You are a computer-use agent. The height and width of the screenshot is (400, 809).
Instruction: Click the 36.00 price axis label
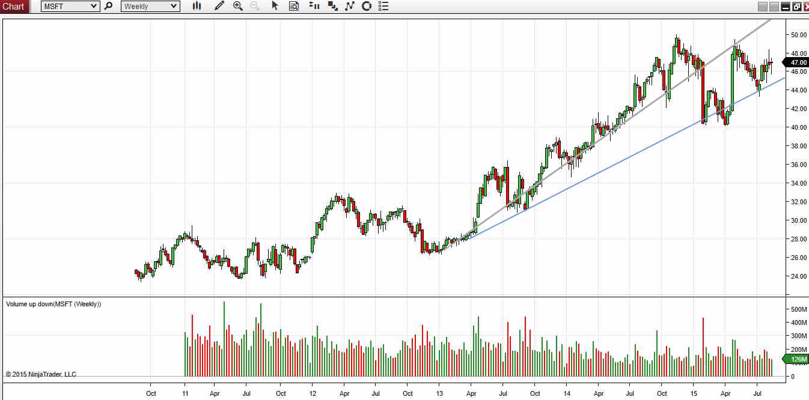(x=798, y=165)
